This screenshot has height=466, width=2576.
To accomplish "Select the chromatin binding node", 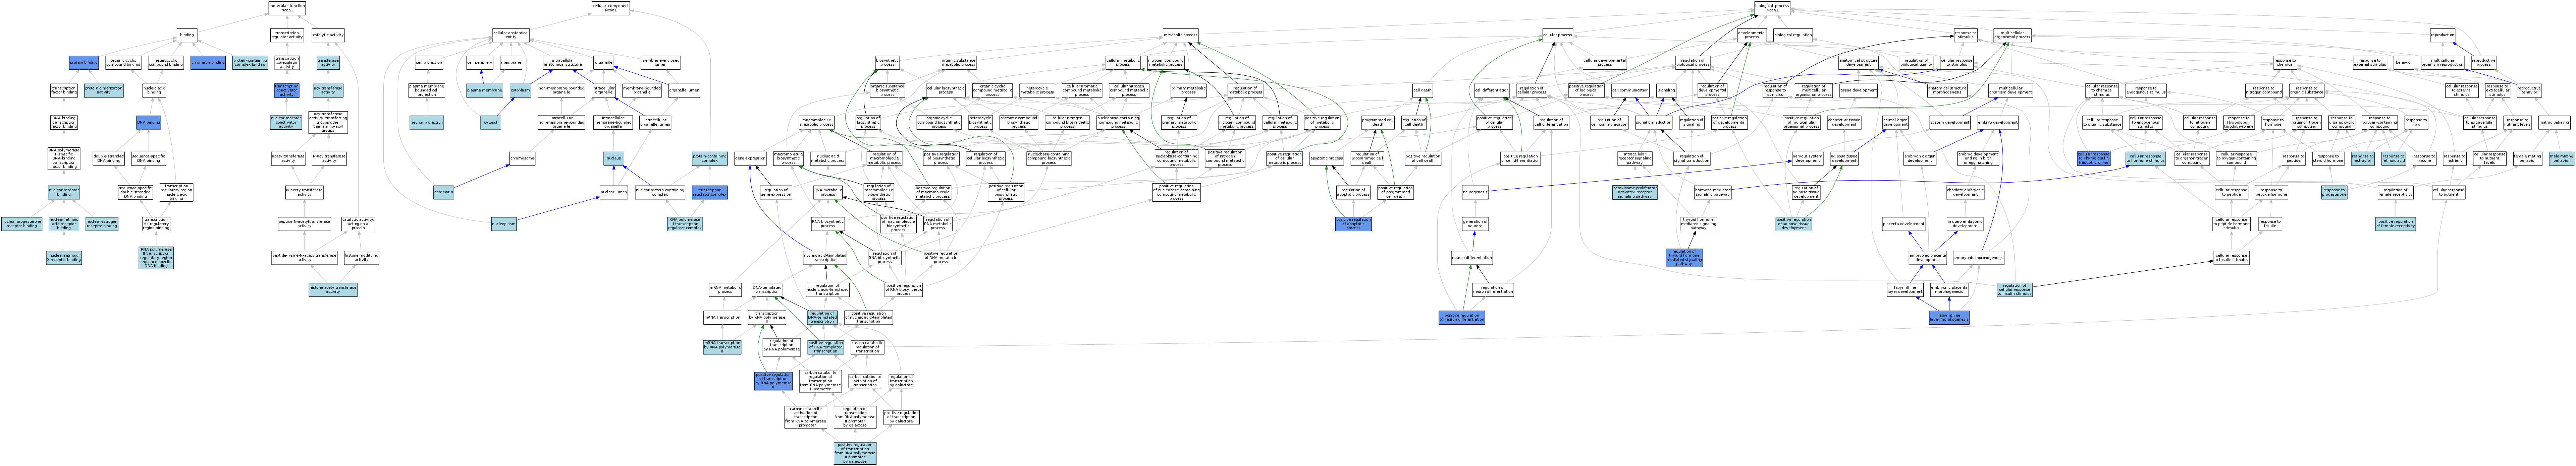I will pos(208,62).
